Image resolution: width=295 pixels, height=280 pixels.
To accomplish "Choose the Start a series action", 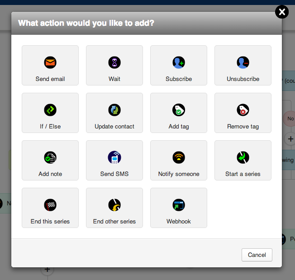I will pos(243,161).
